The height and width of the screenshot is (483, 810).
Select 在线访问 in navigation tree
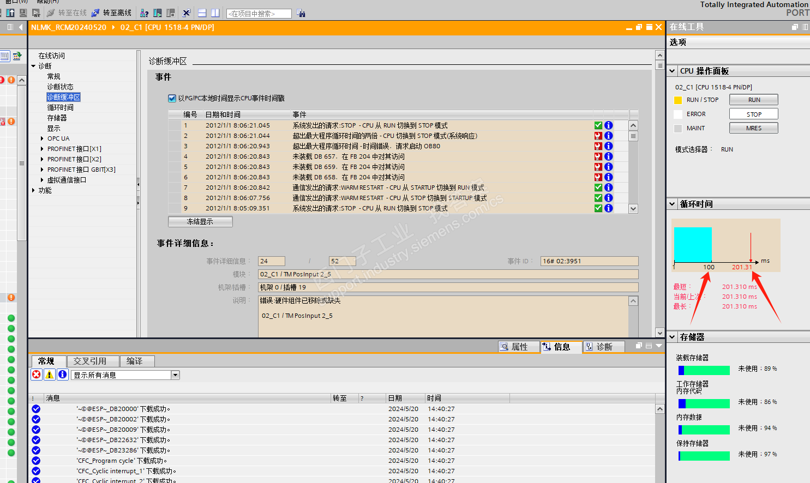[x=51, y=56]
